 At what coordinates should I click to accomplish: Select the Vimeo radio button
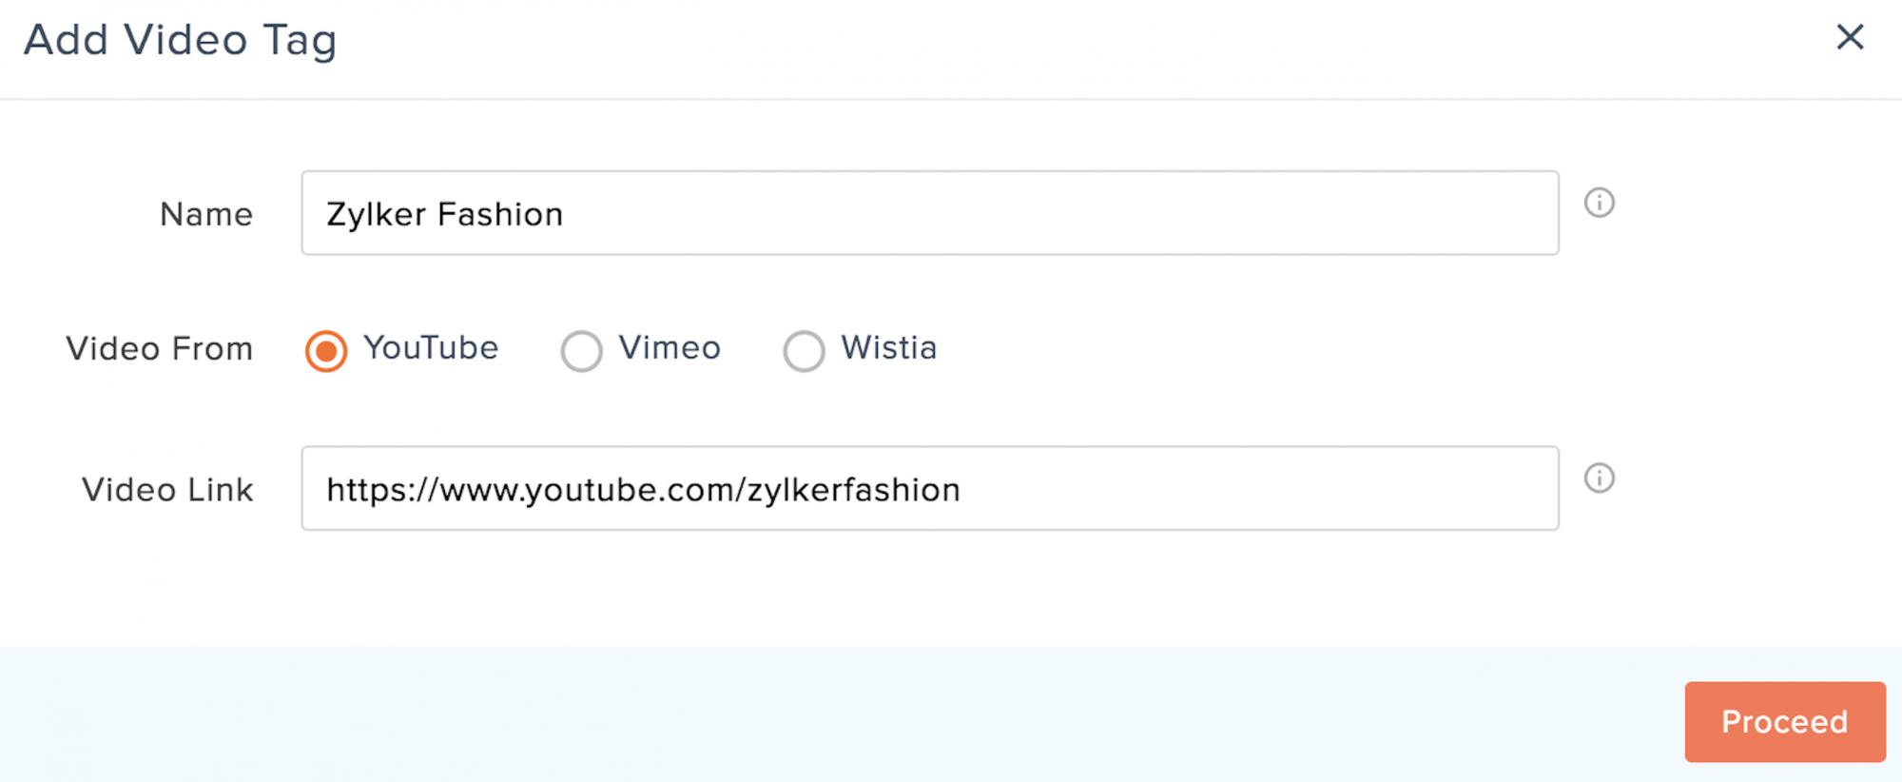click(x=581, y=350)
